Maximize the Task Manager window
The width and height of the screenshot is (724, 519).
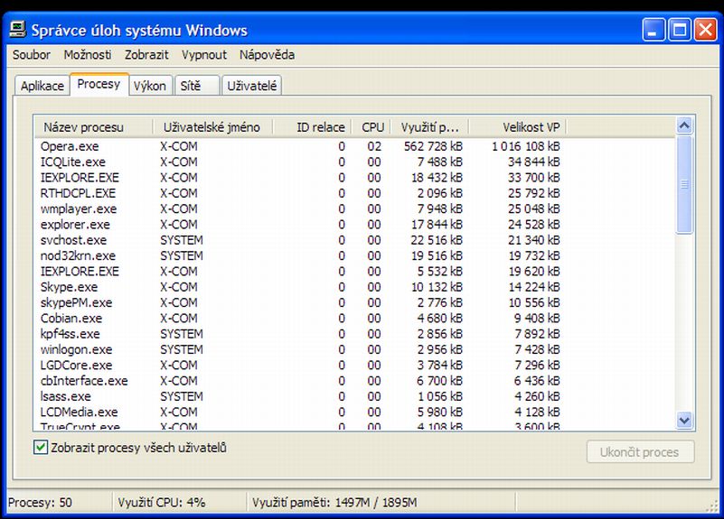680,30
